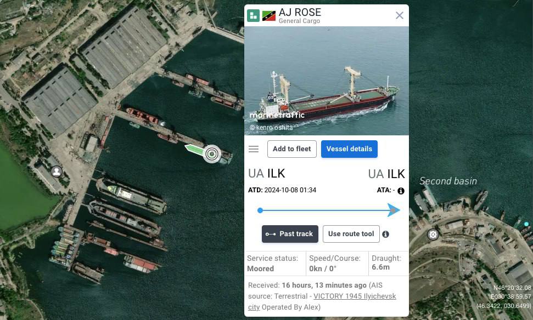Screen dimensions: 533x320
Task: Click the selected vessel target ring on map
Action: coord(211,153)
